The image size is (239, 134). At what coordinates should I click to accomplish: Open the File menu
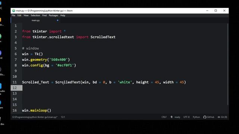13,16
